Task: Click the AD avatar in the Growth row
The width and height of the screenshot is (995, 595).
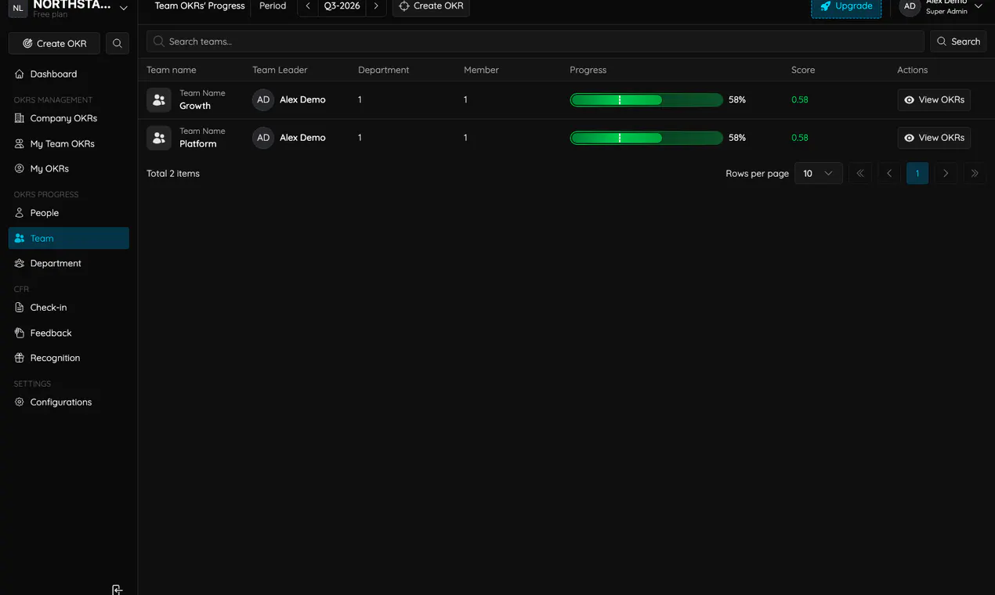Action: 263,100
